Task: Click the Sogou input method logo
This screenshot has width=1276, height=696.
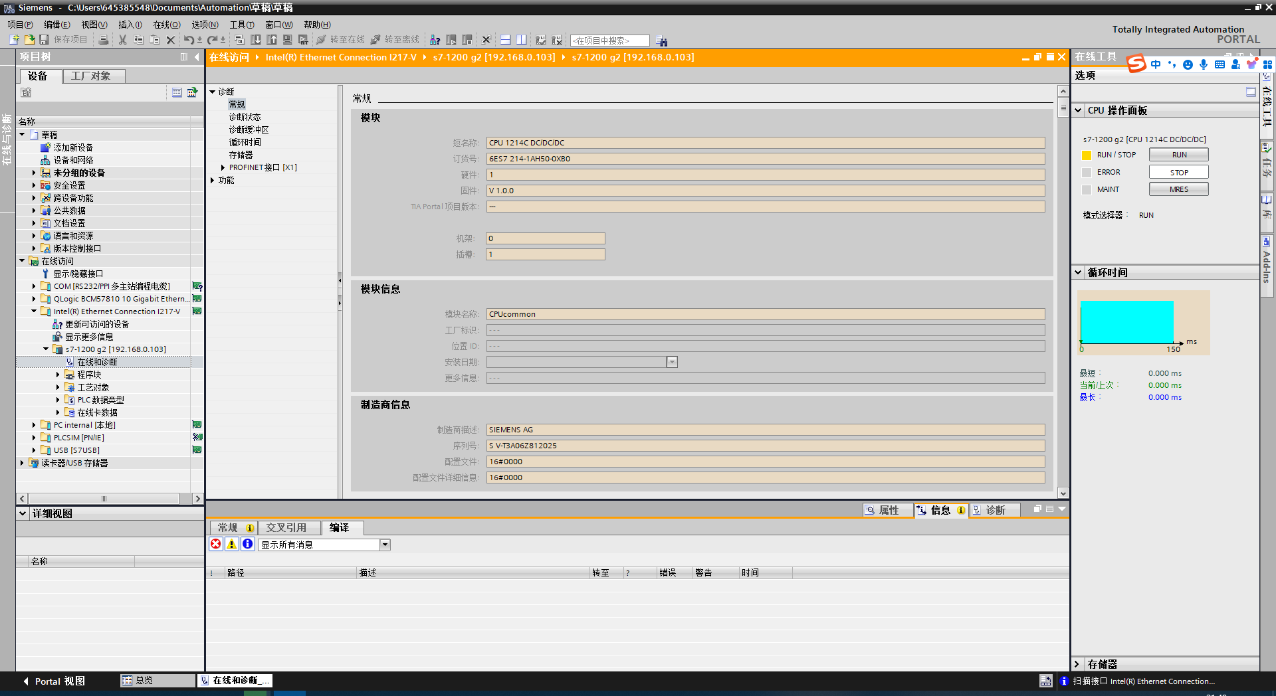Action: point(1137,63)
